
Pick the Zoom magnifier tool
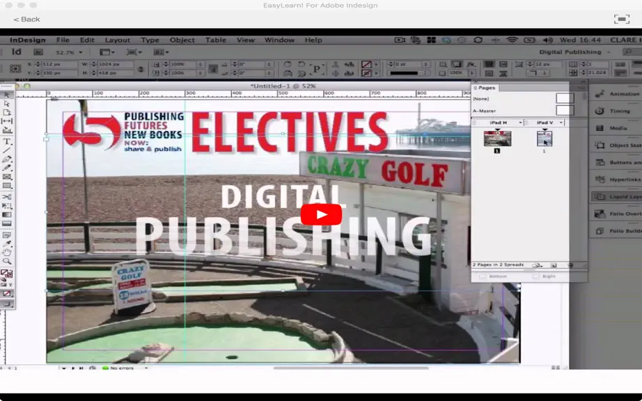tap(6, 261)
